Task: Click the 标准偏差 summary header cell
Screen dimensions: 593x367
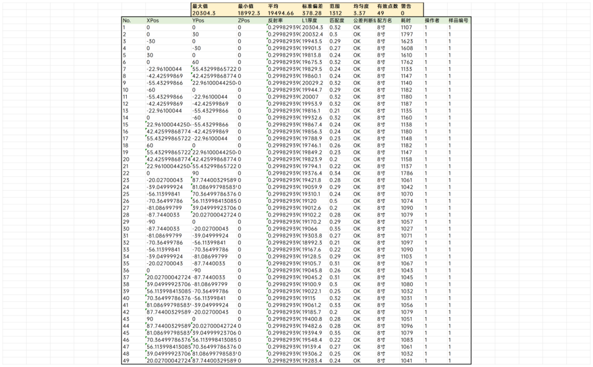Action: pos(315,6)
